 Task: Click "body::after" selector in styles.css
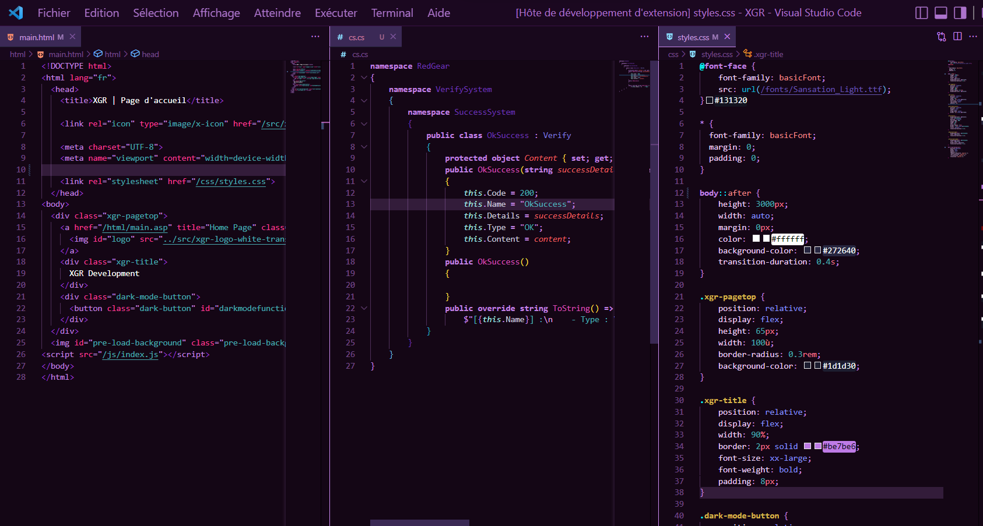click(725, 193)
